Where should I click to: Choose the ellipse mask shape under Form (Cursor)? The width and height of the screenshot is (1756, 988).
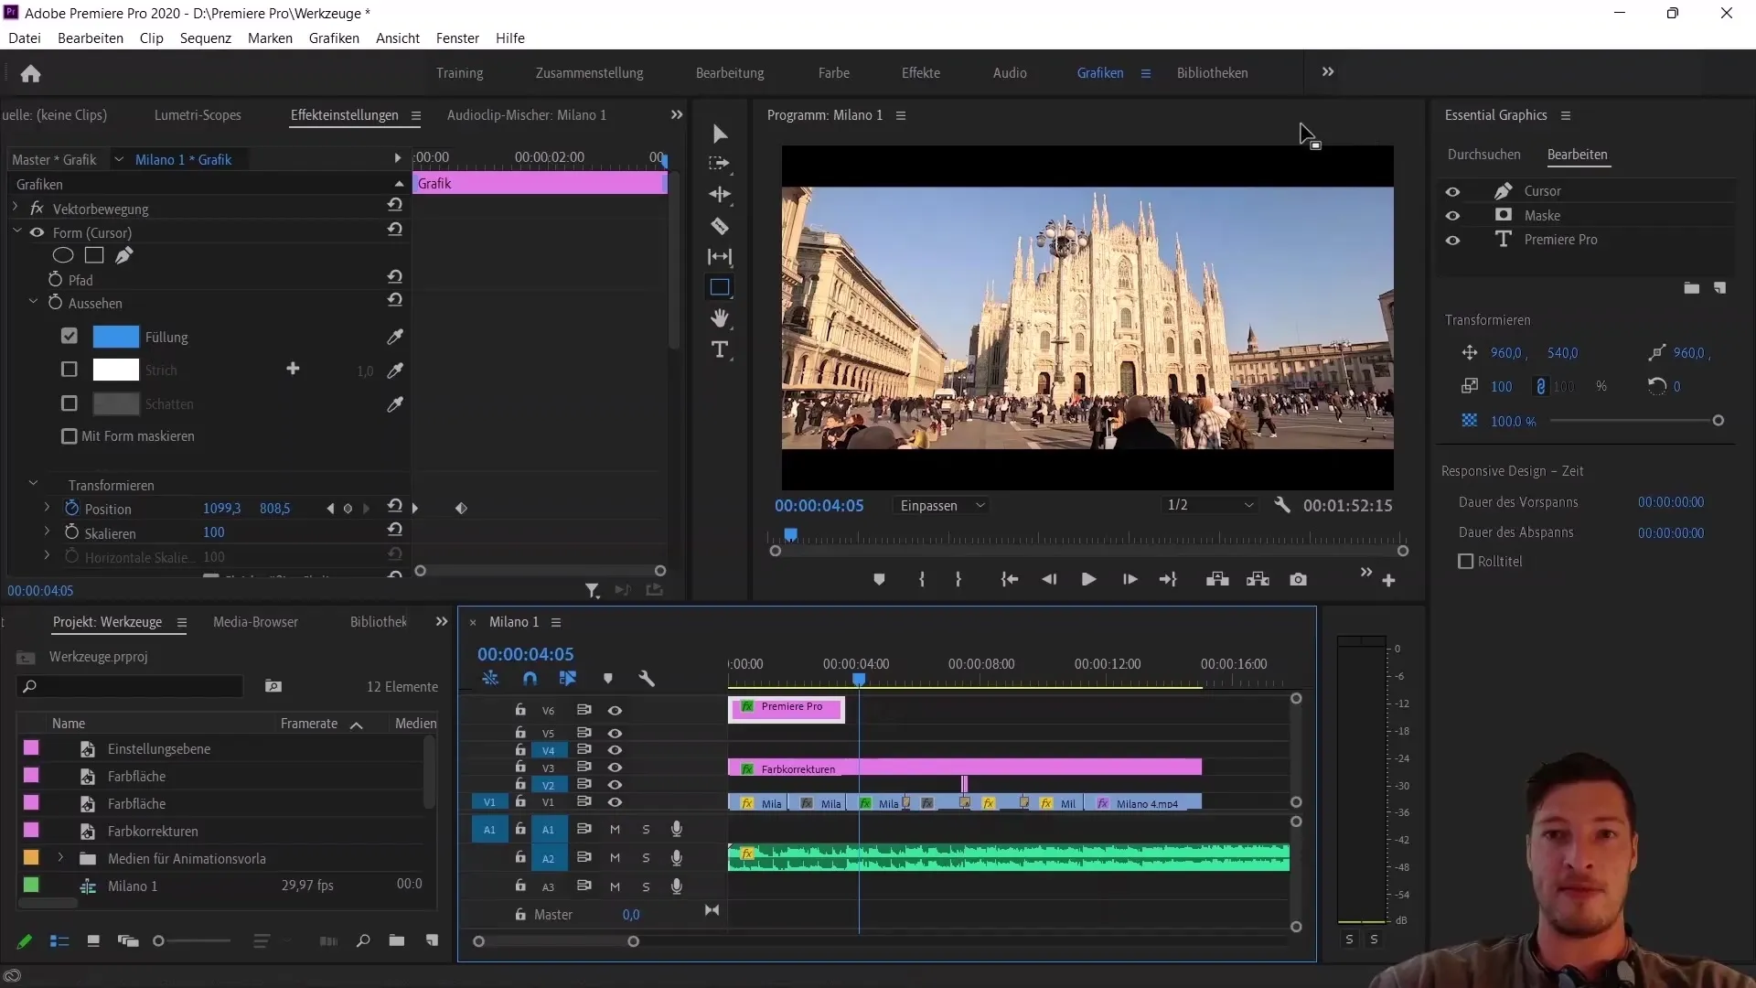click(63, 255)
